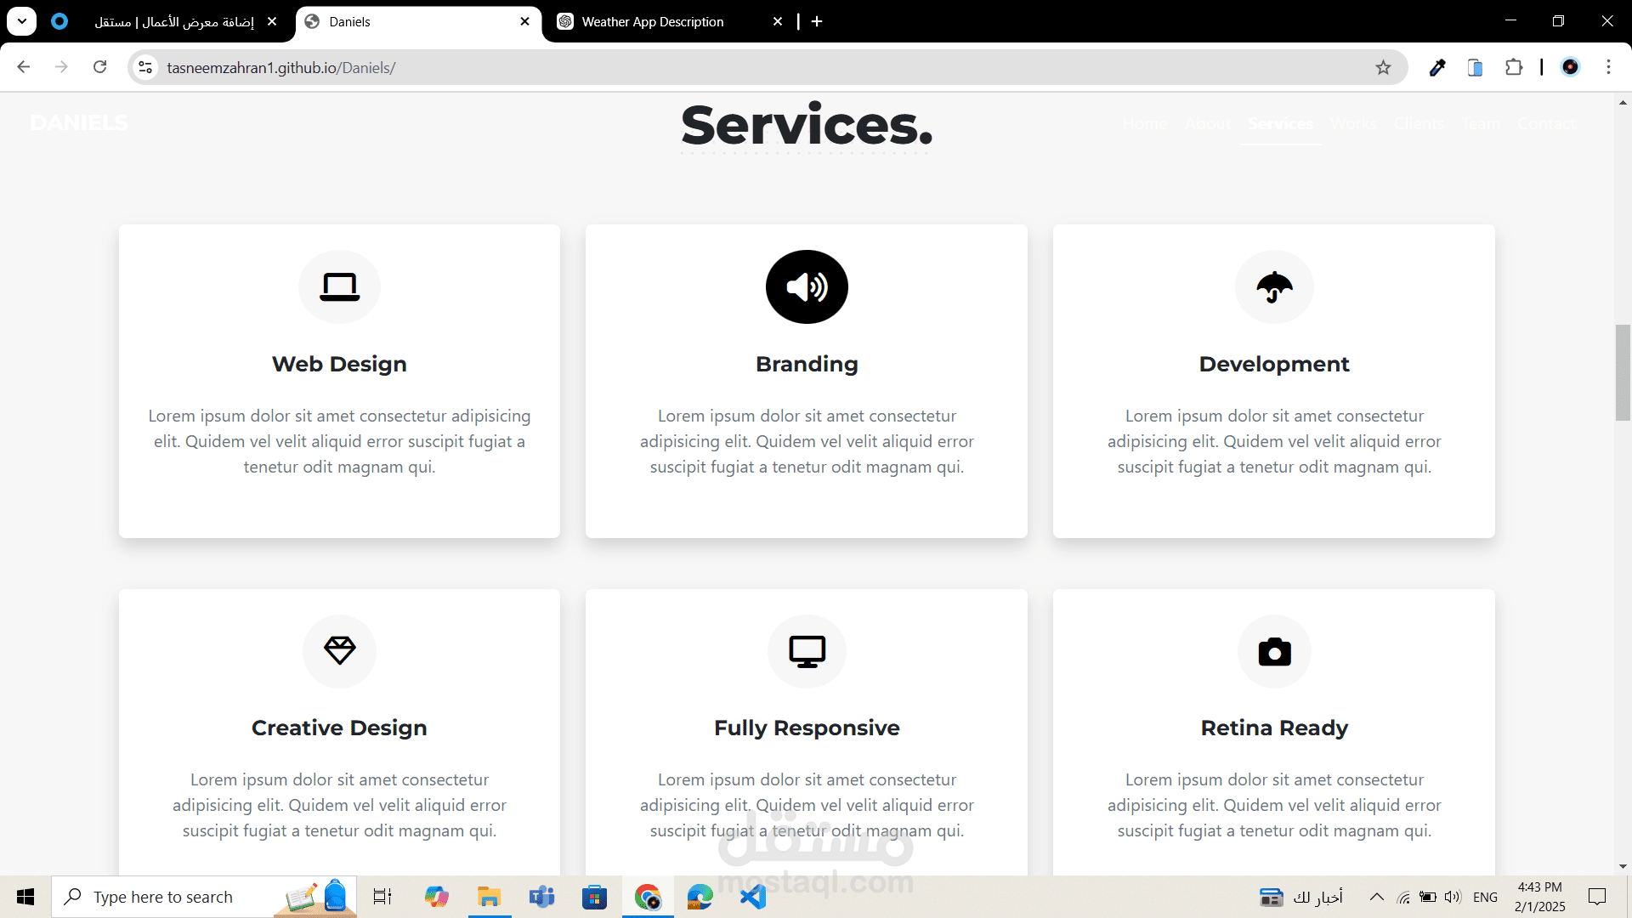1632x918 pixels.
Task: Click the Windows taskbar search box
Action: (163, 897)
